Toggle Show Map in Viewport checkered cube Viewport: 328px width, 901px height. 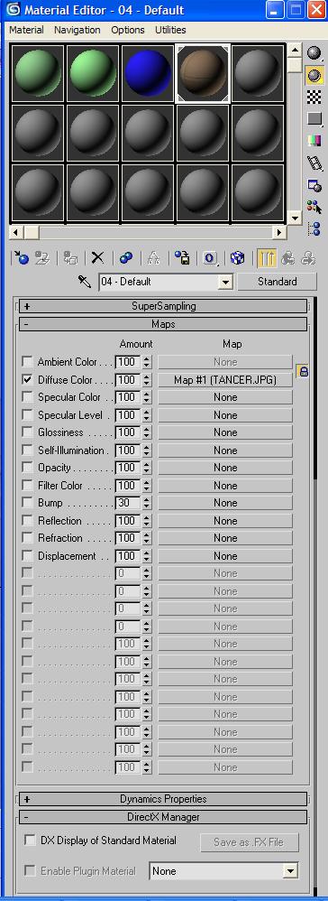[237, 258]
